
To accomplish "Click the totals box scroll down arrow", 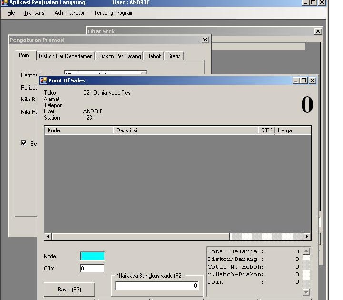I will pos(306,292).
